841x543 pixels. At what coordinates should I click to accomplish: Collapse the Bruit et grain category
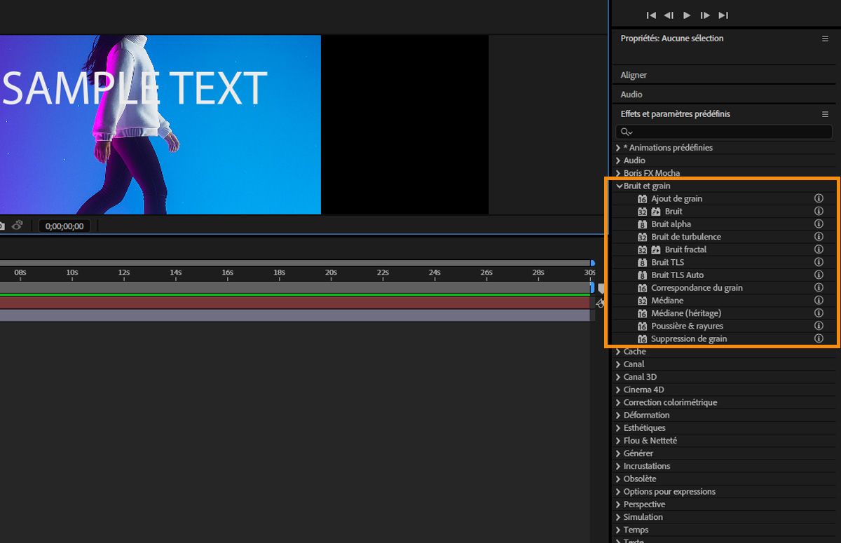coord(619,186)
